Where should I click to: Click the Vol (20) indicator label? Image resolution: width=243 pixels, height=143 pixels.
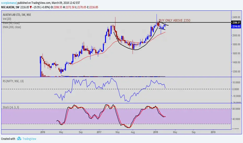(7, 19)
